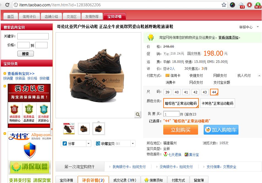Open the round color wheel extension icon
The image size is (262, 183).
click(232, 5)
